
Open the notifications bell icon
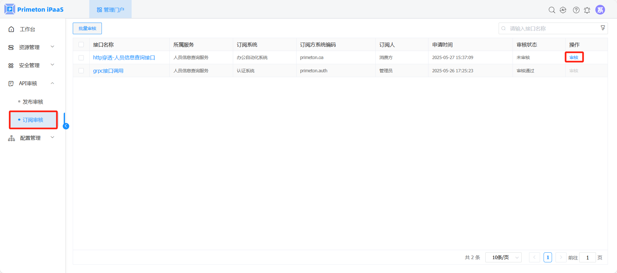pyautogui.click(x=587, y=10)
